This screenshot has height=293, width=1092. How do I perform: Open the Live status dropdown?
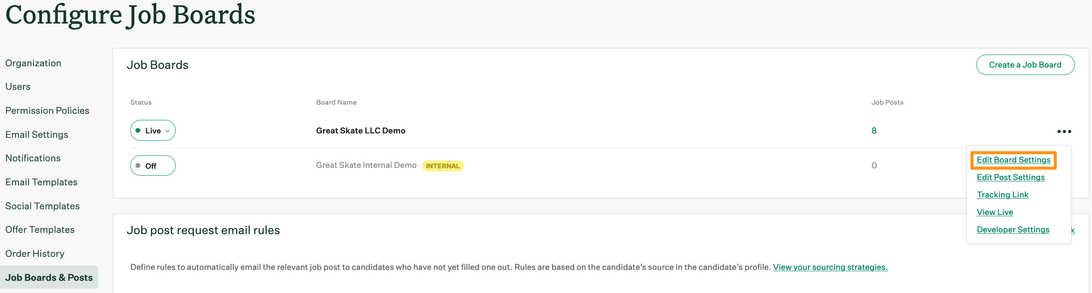[153, 130]
